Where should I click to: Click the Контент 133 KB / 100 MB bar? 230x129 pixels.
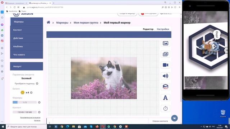25,112
